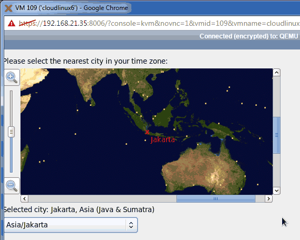Zoom in on the time zone map
This screenshot has height=240, width=300.
[x=12, y=77]
